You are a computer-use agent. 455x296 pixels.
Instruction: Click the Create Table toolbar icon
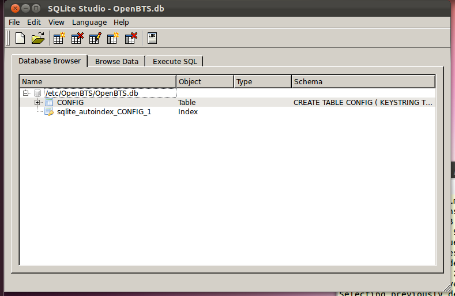pos(59,39)
